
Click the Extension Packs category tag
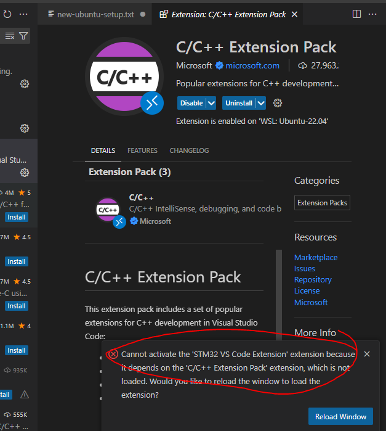point(322,203)
